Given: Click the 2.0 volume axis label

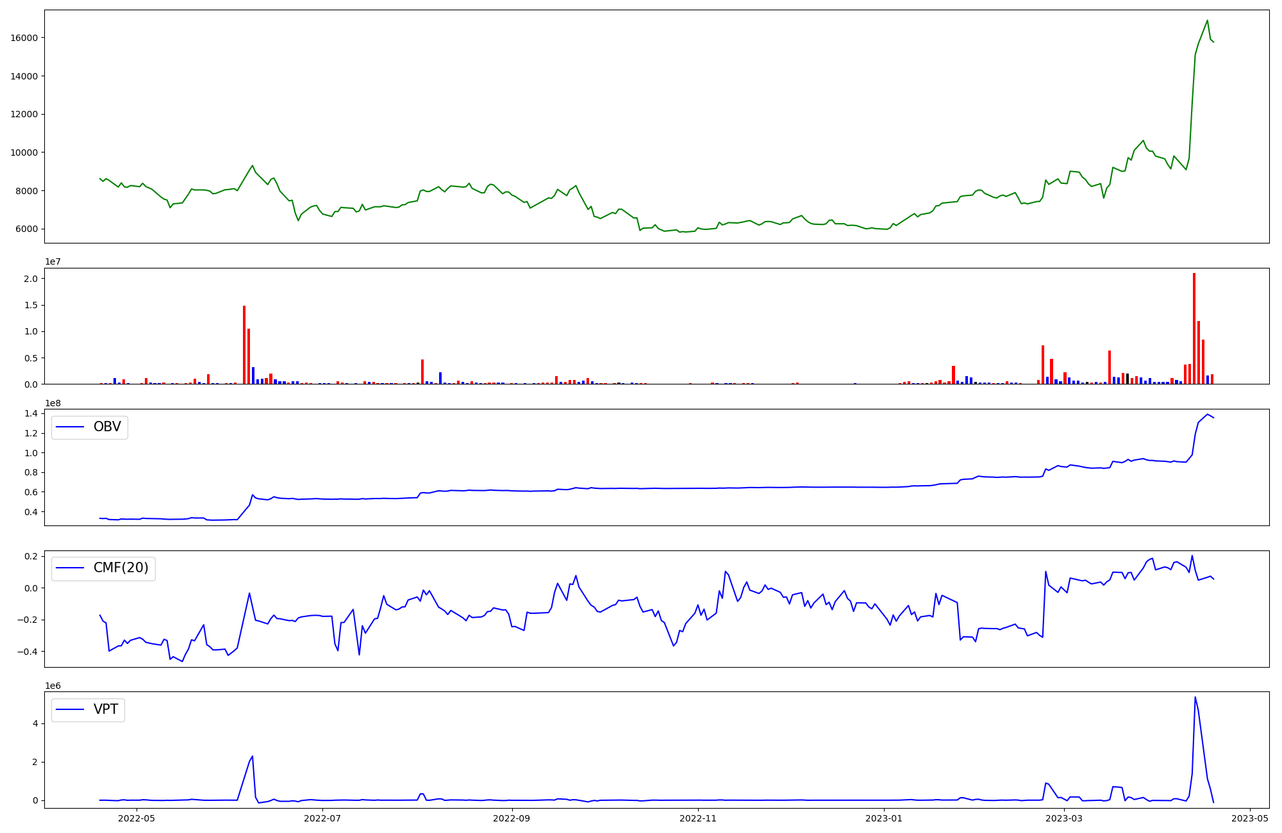Looking at the screenshot, I should (31, 279).
